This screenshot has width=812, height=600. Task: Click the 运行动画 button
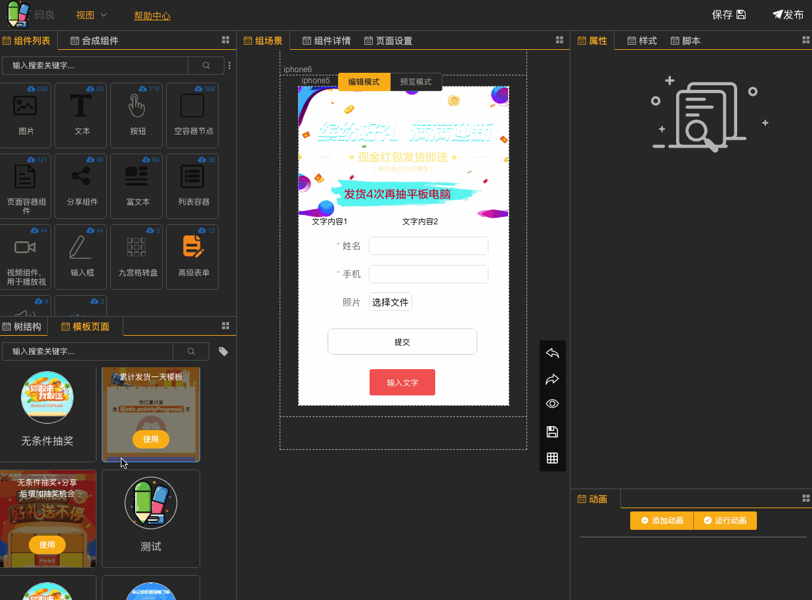[725, 521]
